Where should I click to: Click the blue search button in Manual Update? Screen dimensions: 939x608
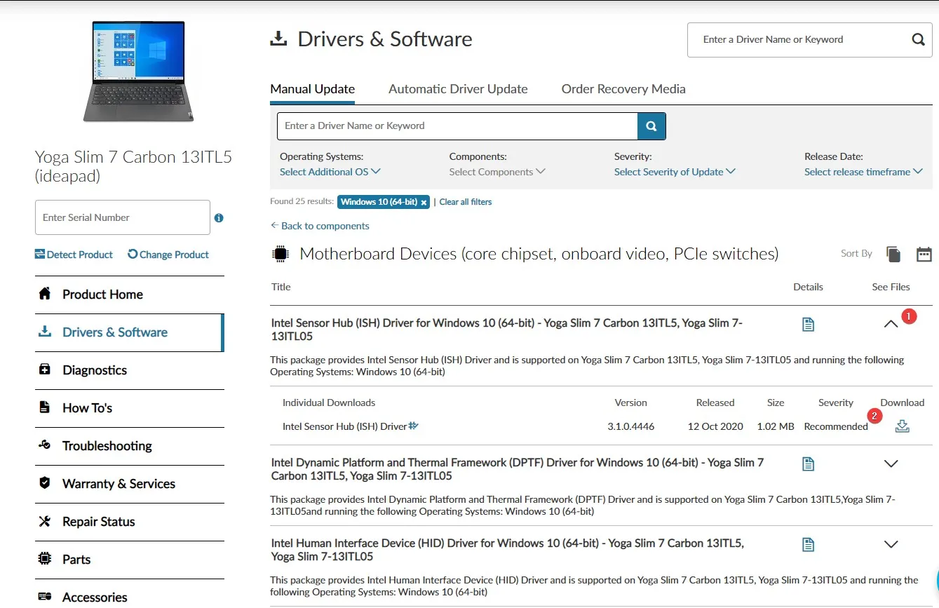pyautogui.click(x=651, y=126)
